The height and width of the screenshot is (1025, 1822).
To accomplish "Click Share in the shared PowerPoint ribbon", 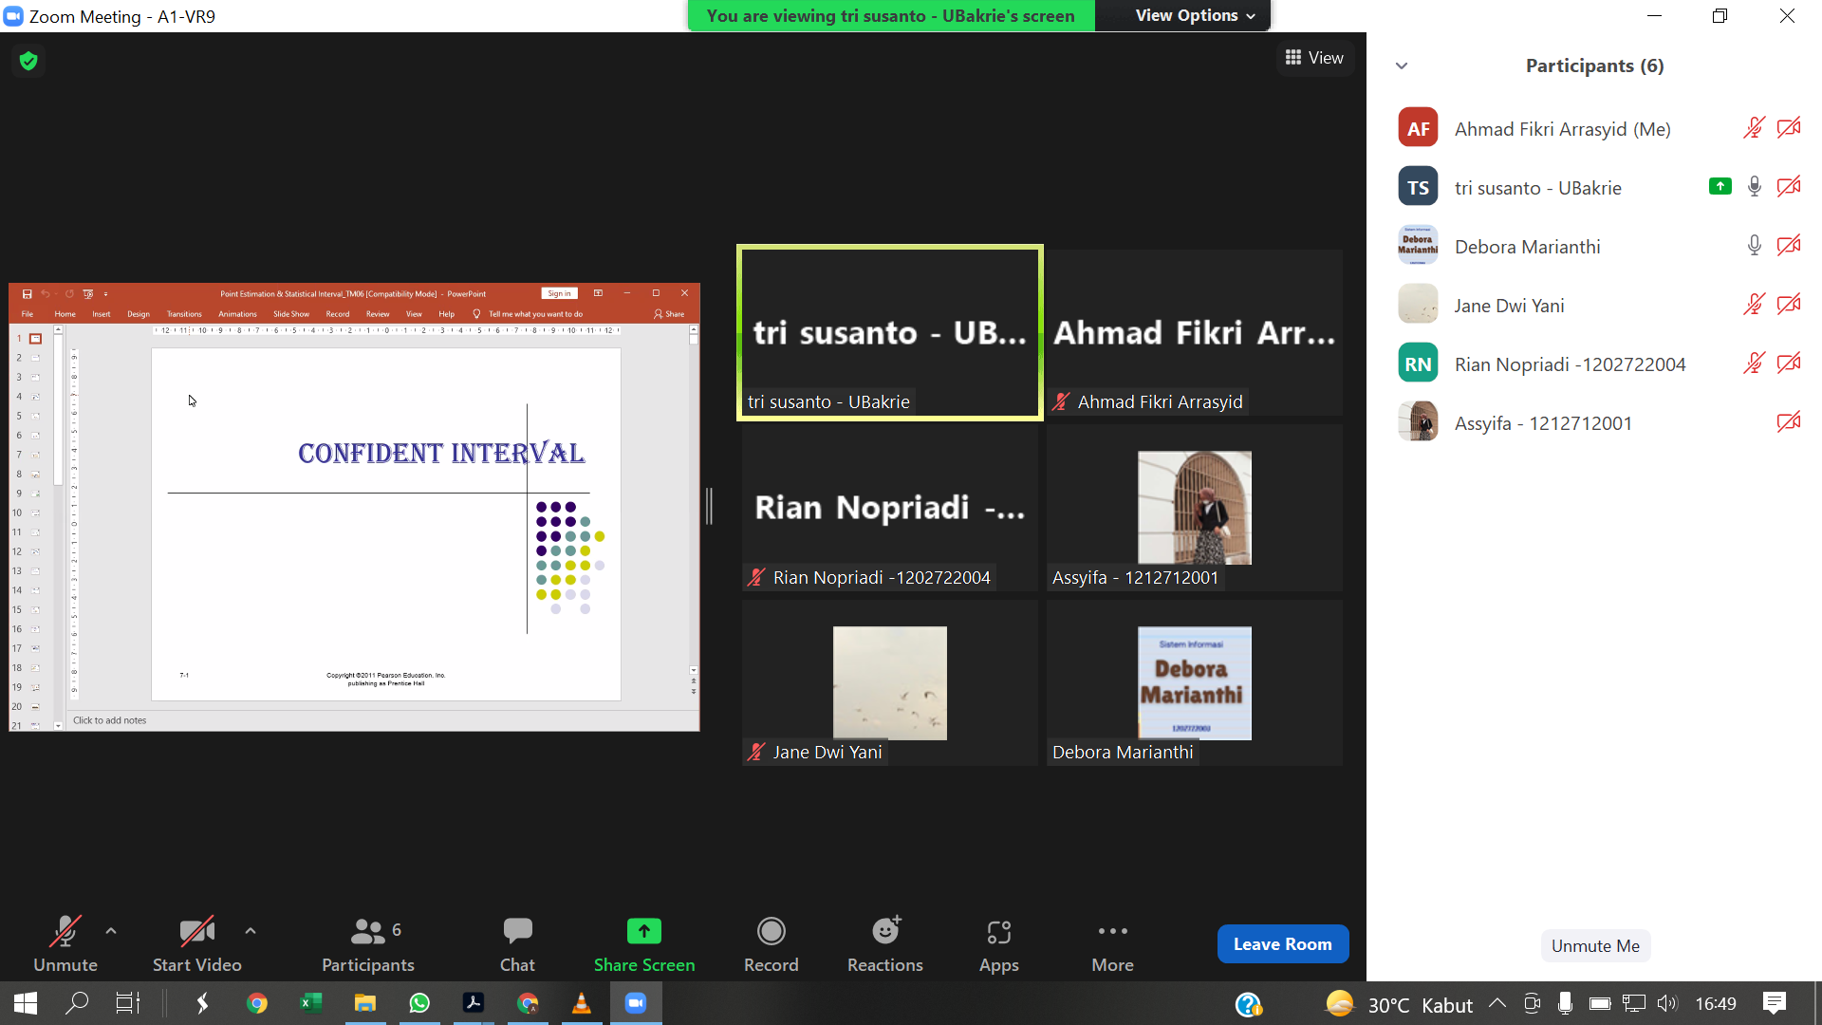I will pyautogui.click(x=669, y=314).
